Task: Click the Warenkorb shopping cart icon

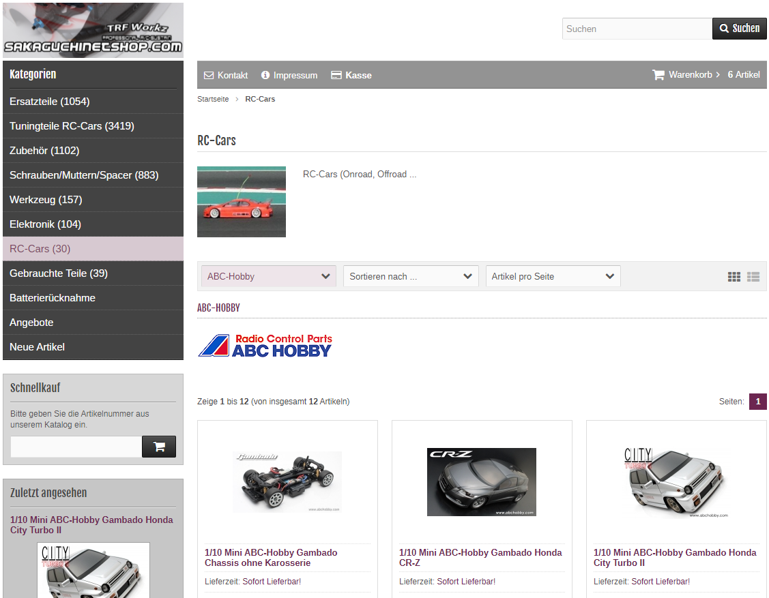Action: (658, 74)
